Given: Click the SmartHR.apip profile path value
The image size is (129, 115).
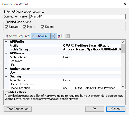Looking at the screenshot, I should [x=86, y=46].
